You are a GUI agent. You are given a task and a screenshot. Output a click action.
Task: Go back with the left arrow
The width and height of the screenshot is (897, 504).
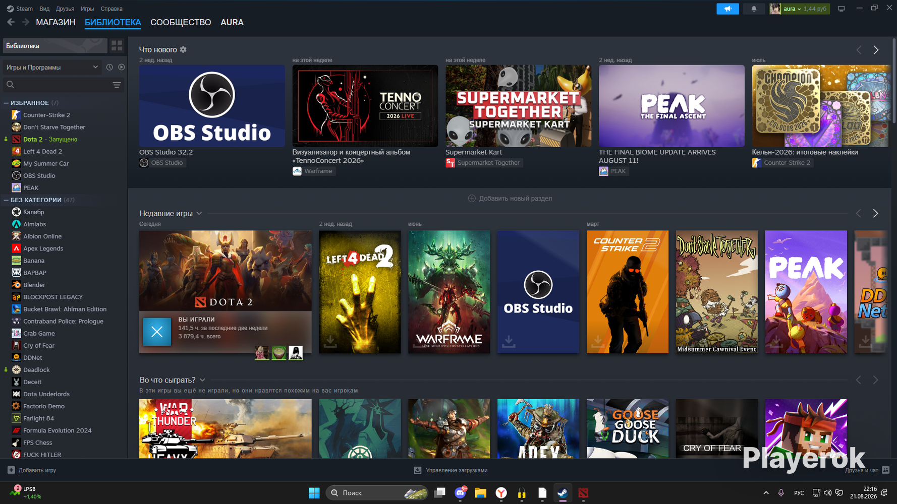point(11,22)
